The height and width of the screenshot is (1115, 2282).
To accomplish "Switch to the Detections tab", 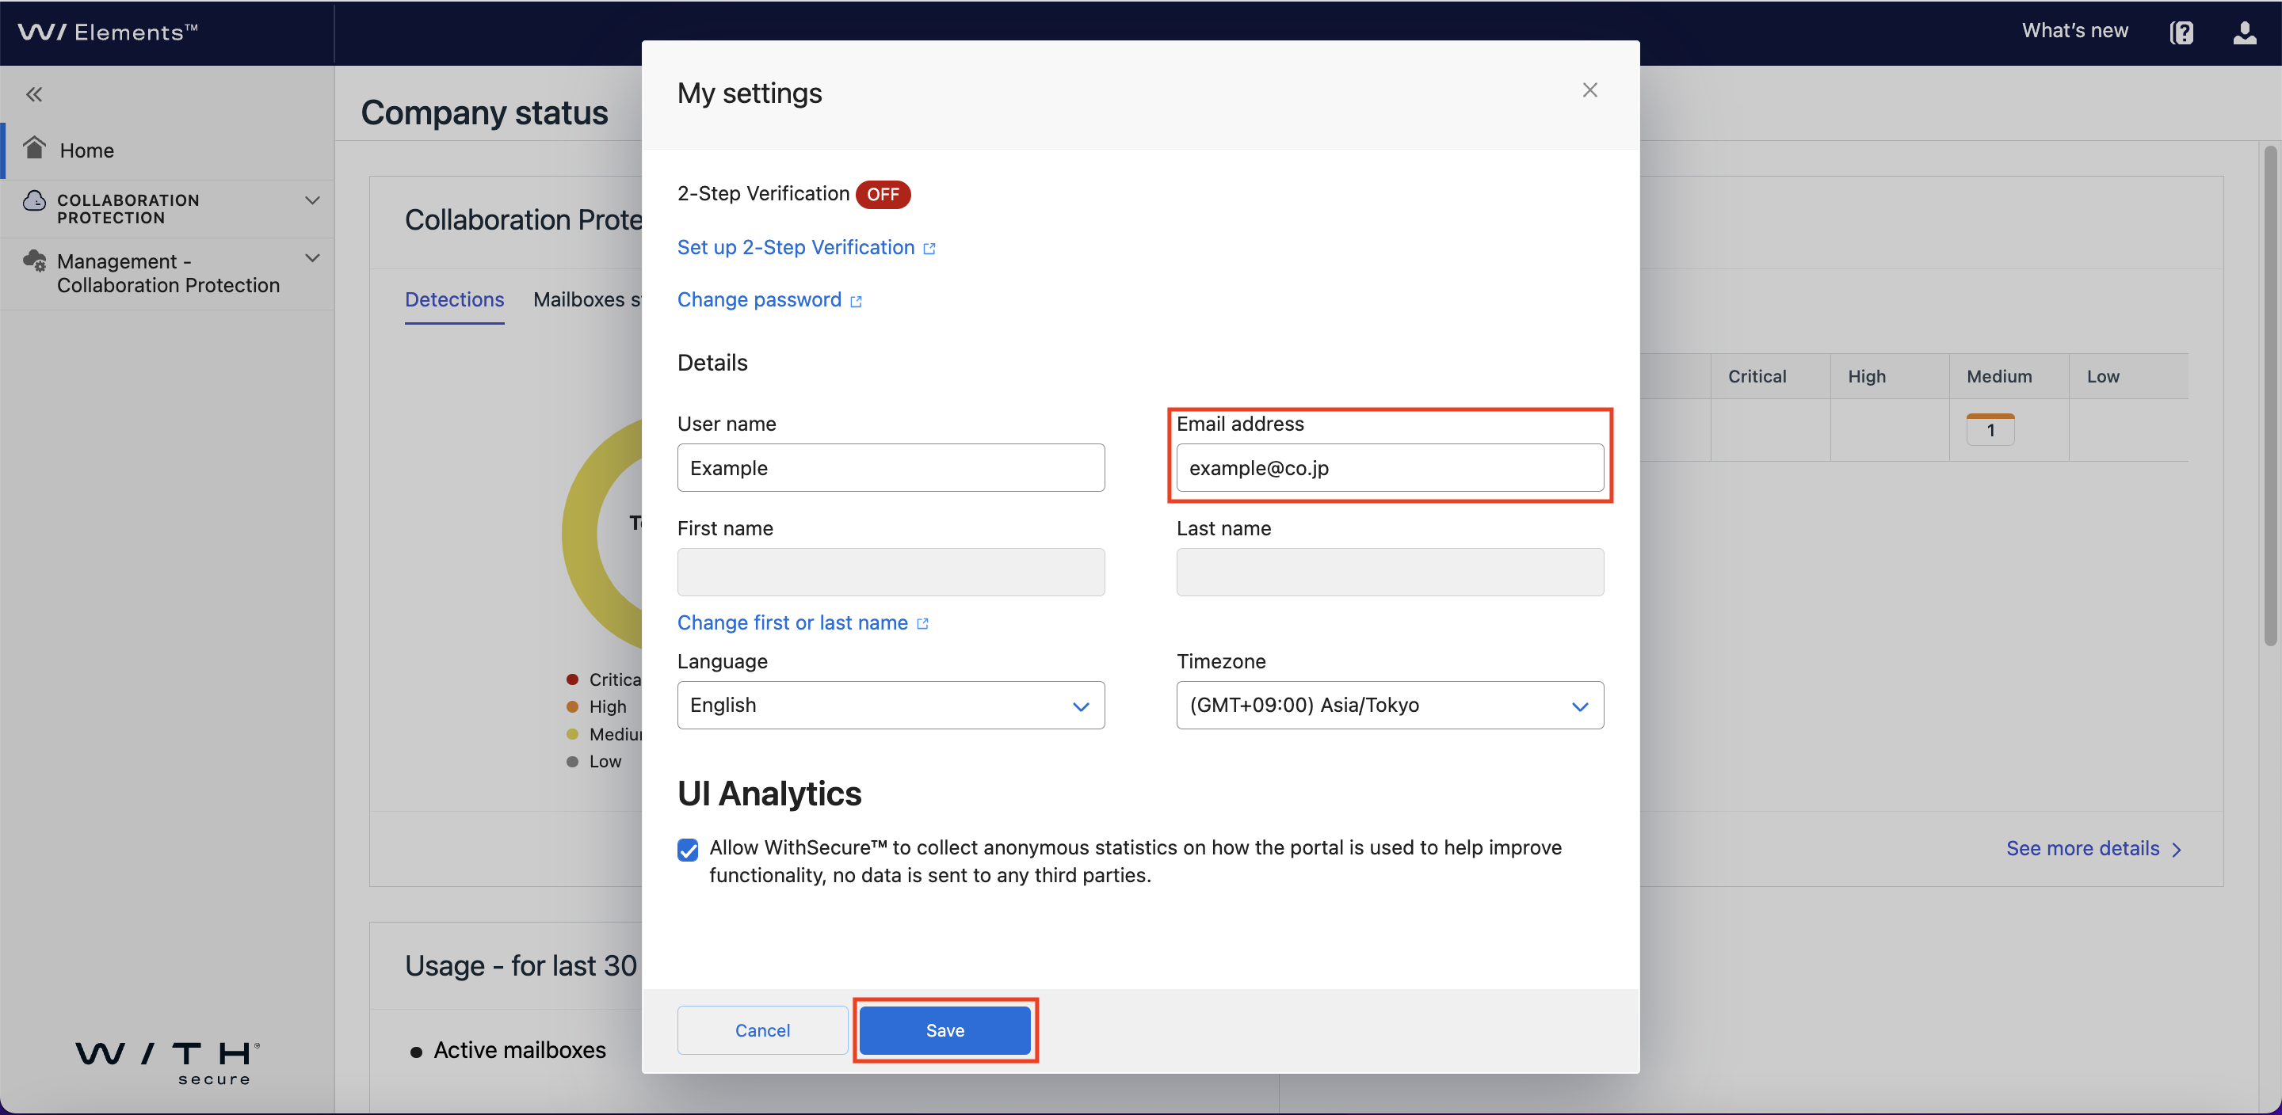I will click(x=455, y=299).
